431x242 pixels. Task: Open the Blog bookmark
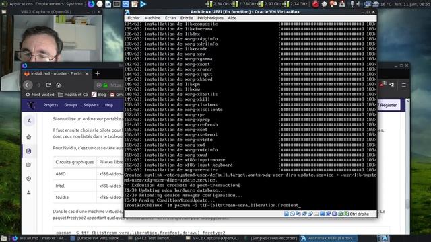tap(99, 95)
